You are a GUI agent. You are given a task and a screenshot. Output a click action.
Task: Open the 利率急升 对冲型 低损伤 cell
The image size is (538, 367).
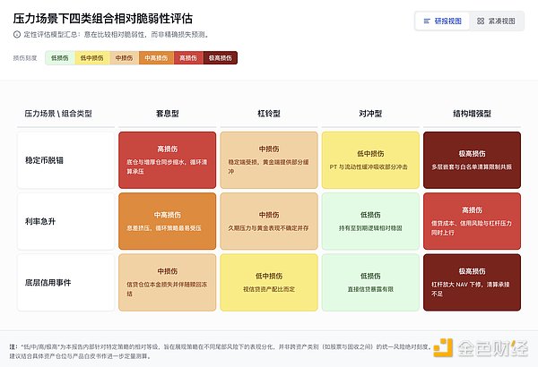[x=370, y=220]
